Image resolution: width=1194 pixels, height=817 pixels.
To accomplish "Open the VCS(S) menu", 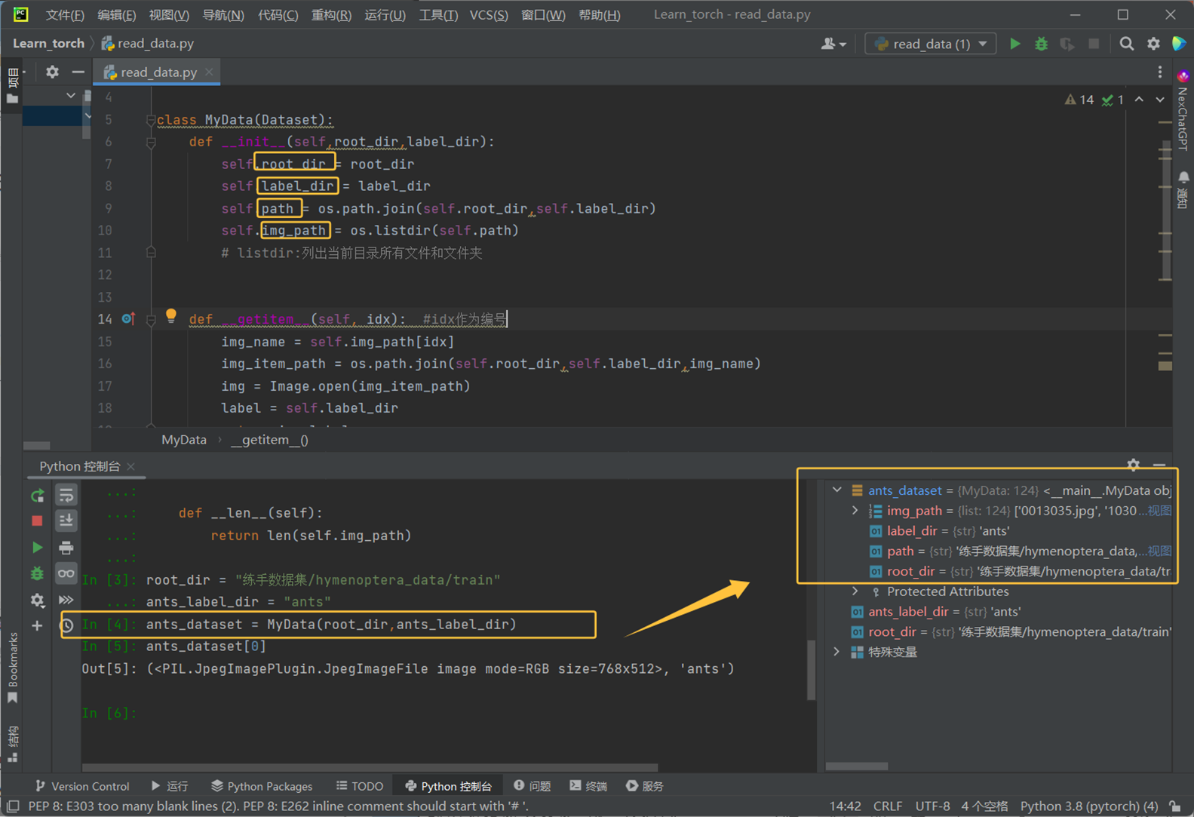I will coord(488,15).
